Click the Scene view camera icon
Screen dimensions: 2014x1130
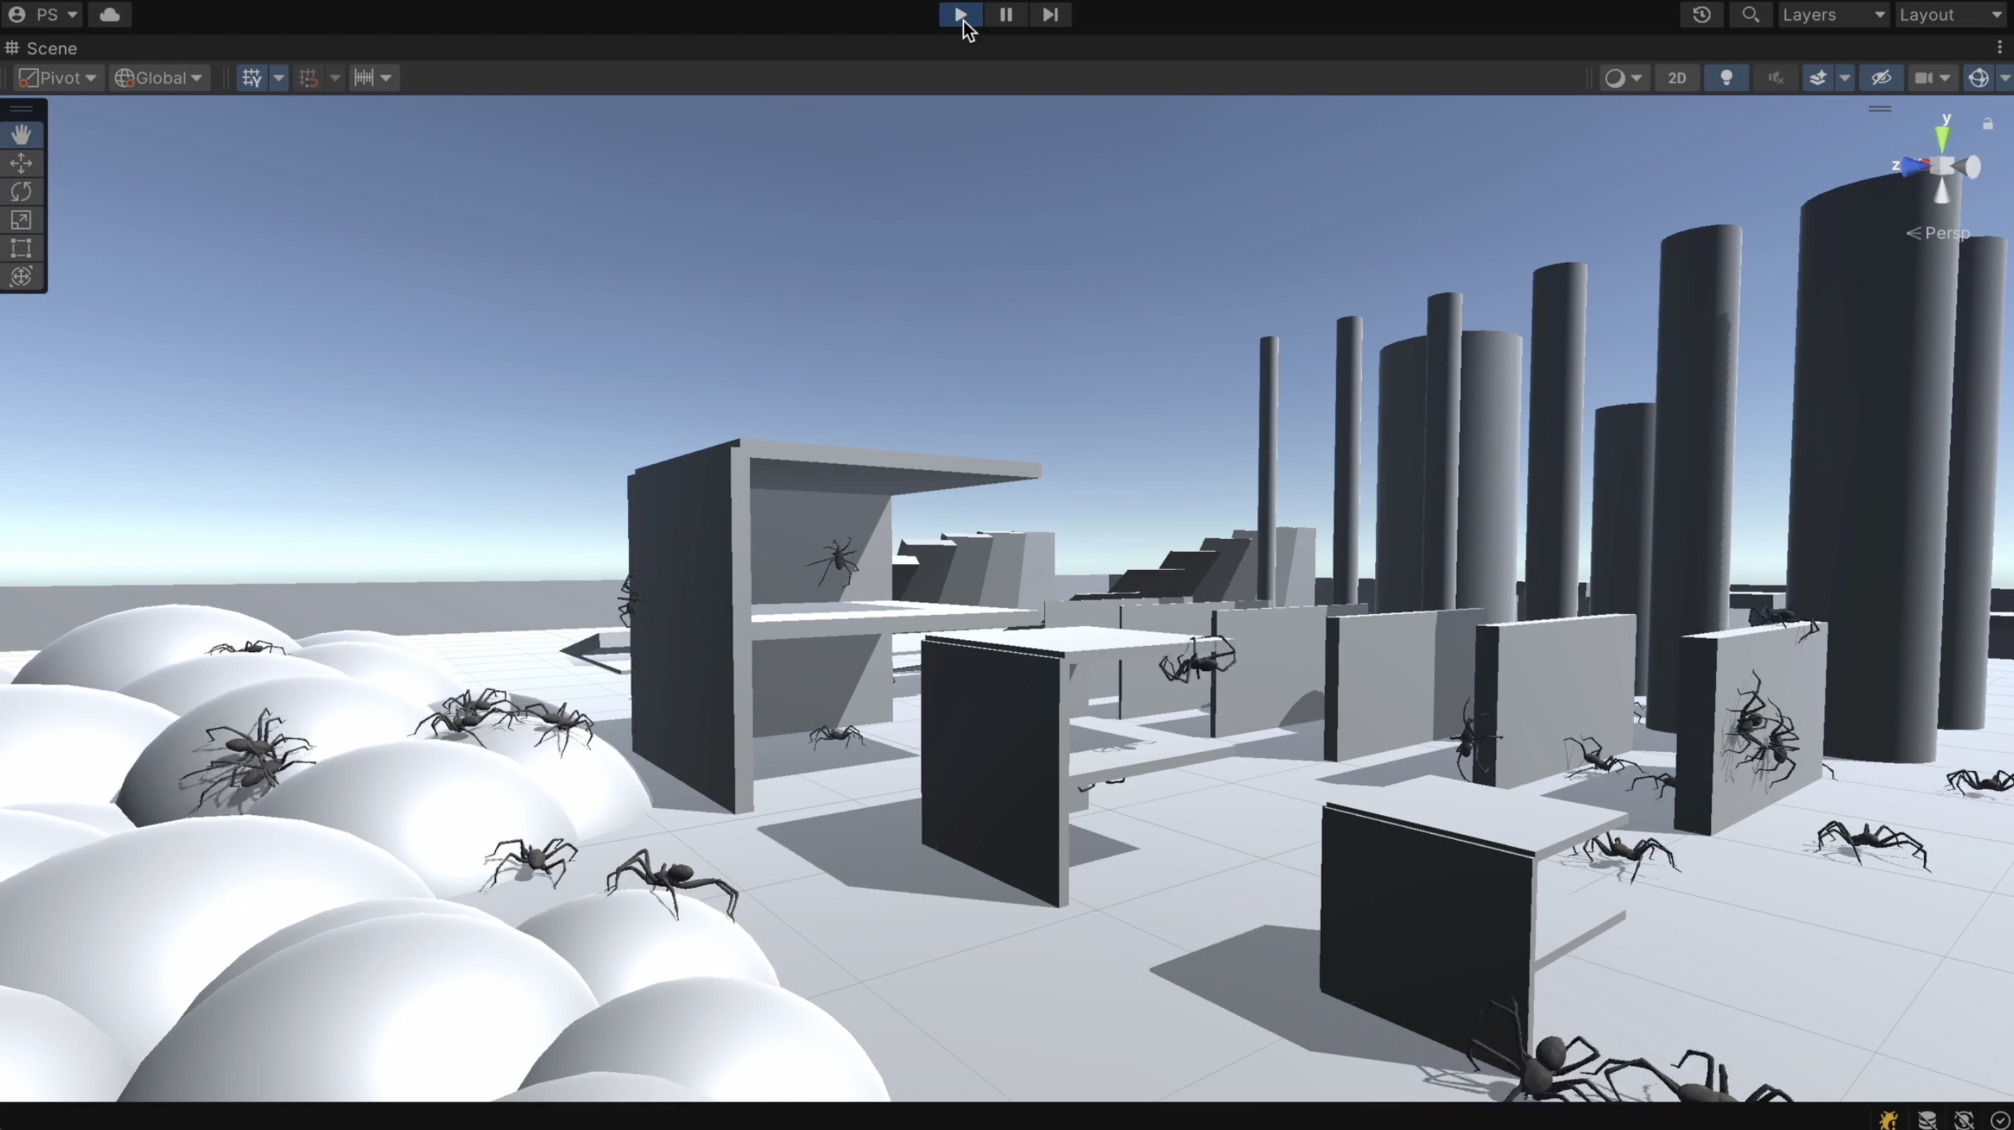click(x=1923, y=77)
